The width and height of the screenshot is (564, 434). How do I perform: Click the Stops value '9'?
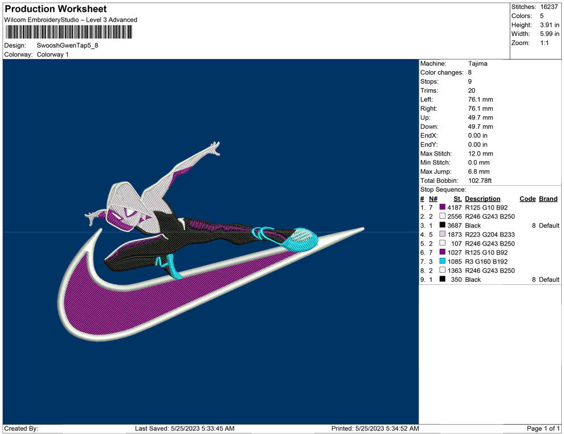470,81
